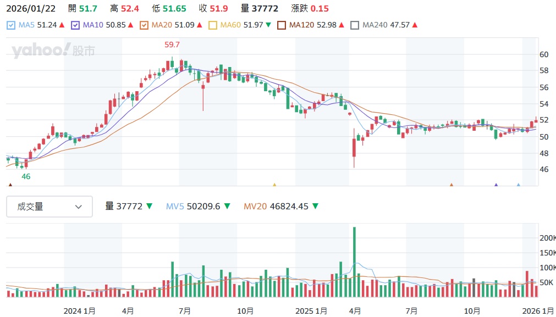Click the tallest volume bar in April 2025
The width and height of the screenshot is (556, 317).
click(354, 262)
